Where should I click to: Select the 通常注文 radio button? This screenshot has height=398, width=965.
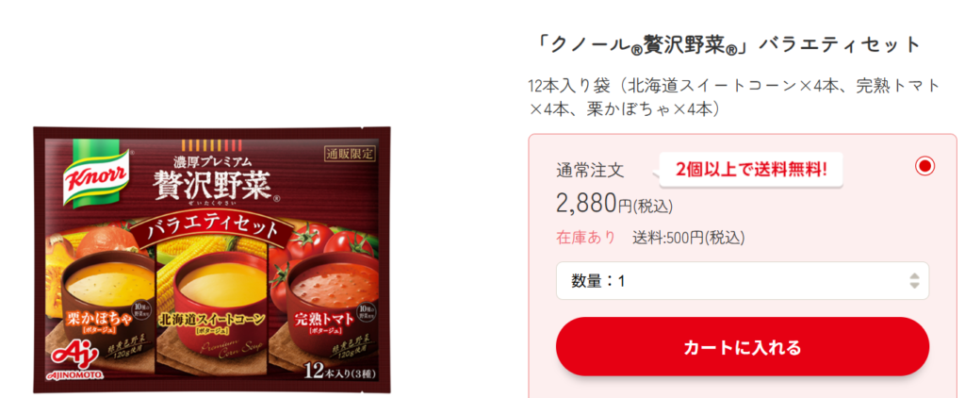pos(925,166)
